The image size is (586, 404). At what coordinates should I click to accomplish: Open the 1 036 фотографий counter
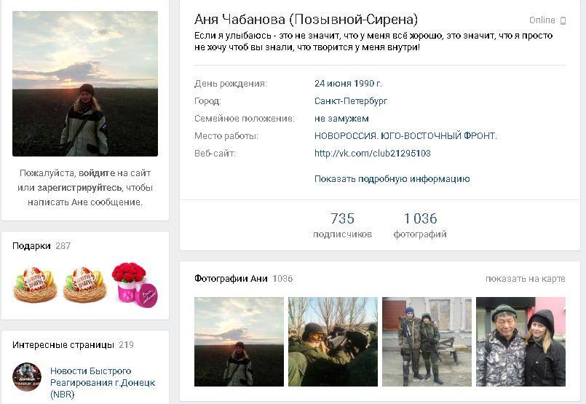420,225
